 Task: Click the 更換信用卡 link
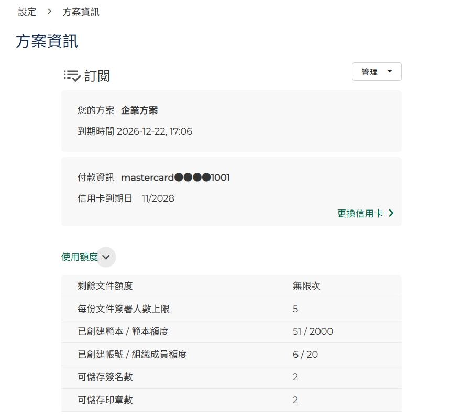pos(360,213)
